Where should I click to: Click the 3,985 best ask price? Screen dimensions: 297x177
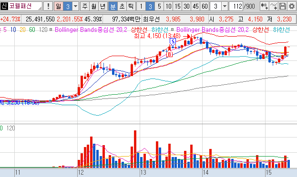pyautogui.click(x=173, y=19)
